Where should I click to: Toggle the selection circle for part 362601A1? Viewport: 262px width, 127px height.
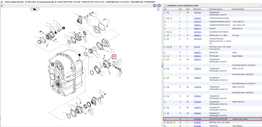(x=165, y=29)
